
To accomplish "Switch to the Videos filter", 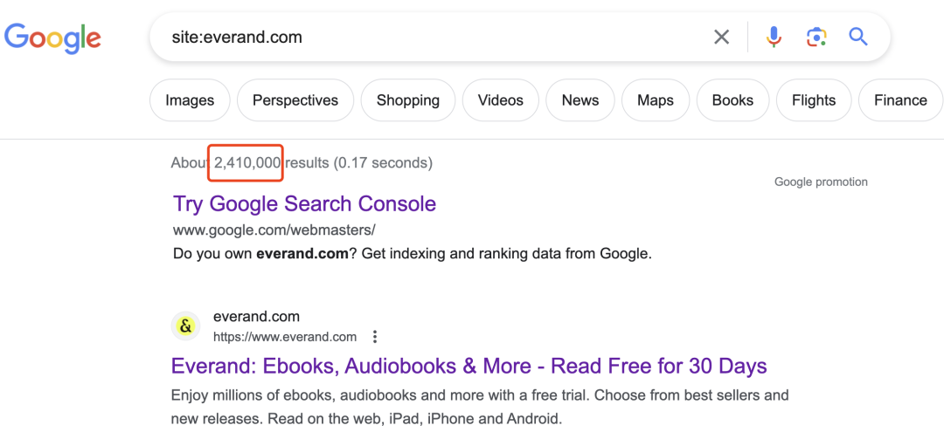I will point(500,100).
